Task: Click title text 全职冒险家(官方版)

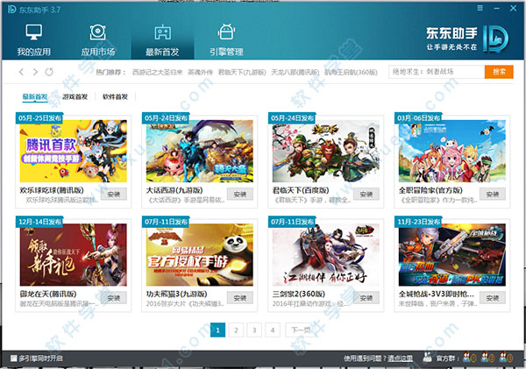Action: (430, 190)
